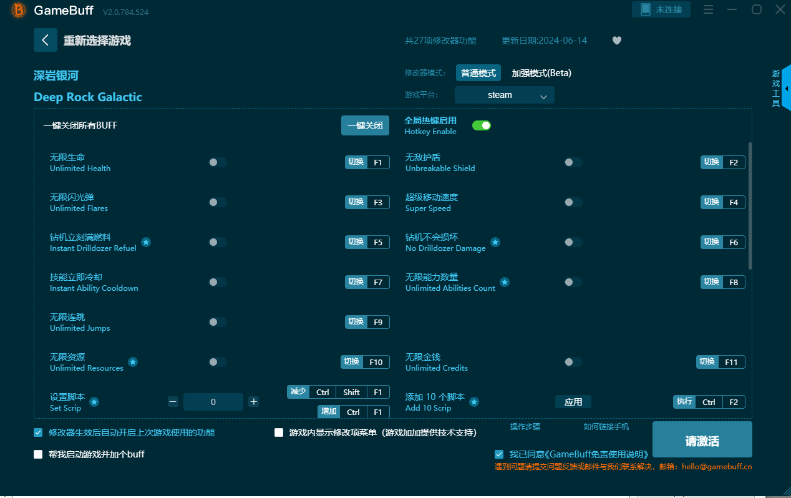Click 一键关闭 button
791x498 pixels.
(x=365, y=125)
